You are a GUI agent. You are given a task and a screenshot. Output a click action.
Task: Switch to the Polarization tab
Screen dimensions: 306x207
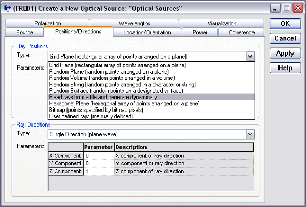point(47,23)
